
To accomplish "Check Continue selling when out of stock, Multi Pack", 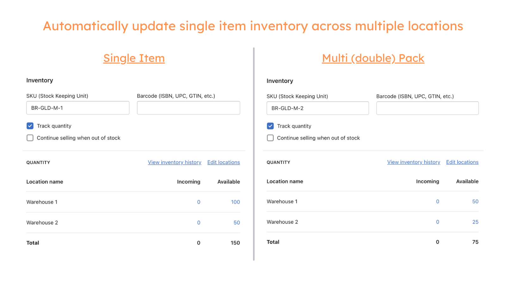I will pyautogui.click(x=270, y=138).
